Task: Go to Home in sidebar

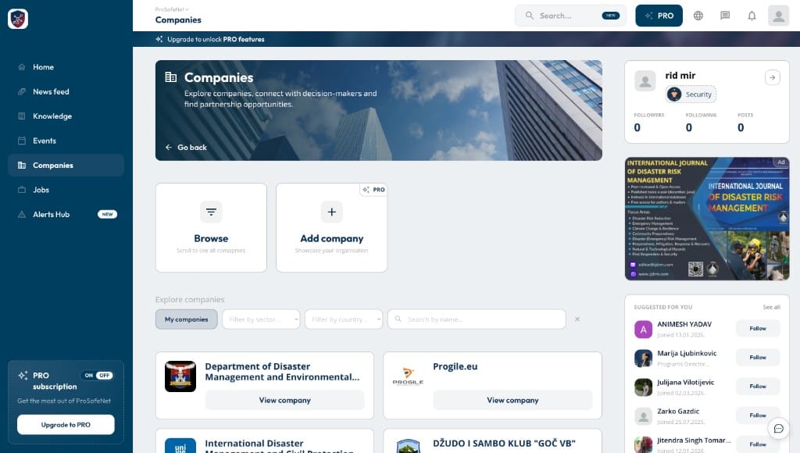Action: point(66,67)
